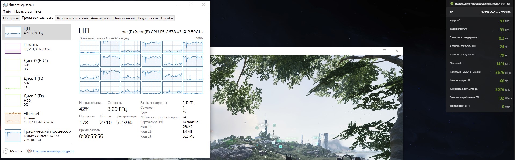Click the first logical processor graph
Image resolution: width=515 pixels, height=160 pixels.
(89, 47)
